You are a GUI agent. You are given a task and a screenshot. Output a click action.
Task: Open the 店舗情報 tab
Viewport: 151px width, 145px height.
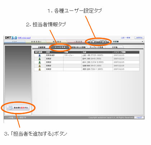[42, 47]
